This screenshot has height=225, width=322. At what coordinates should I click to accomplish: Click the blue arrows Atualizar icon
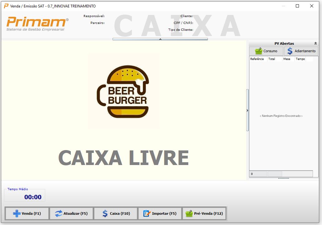(x=59, y=214)
